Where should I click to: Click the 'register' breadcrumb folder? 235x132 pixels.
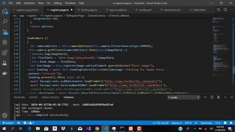click(32, 15)
